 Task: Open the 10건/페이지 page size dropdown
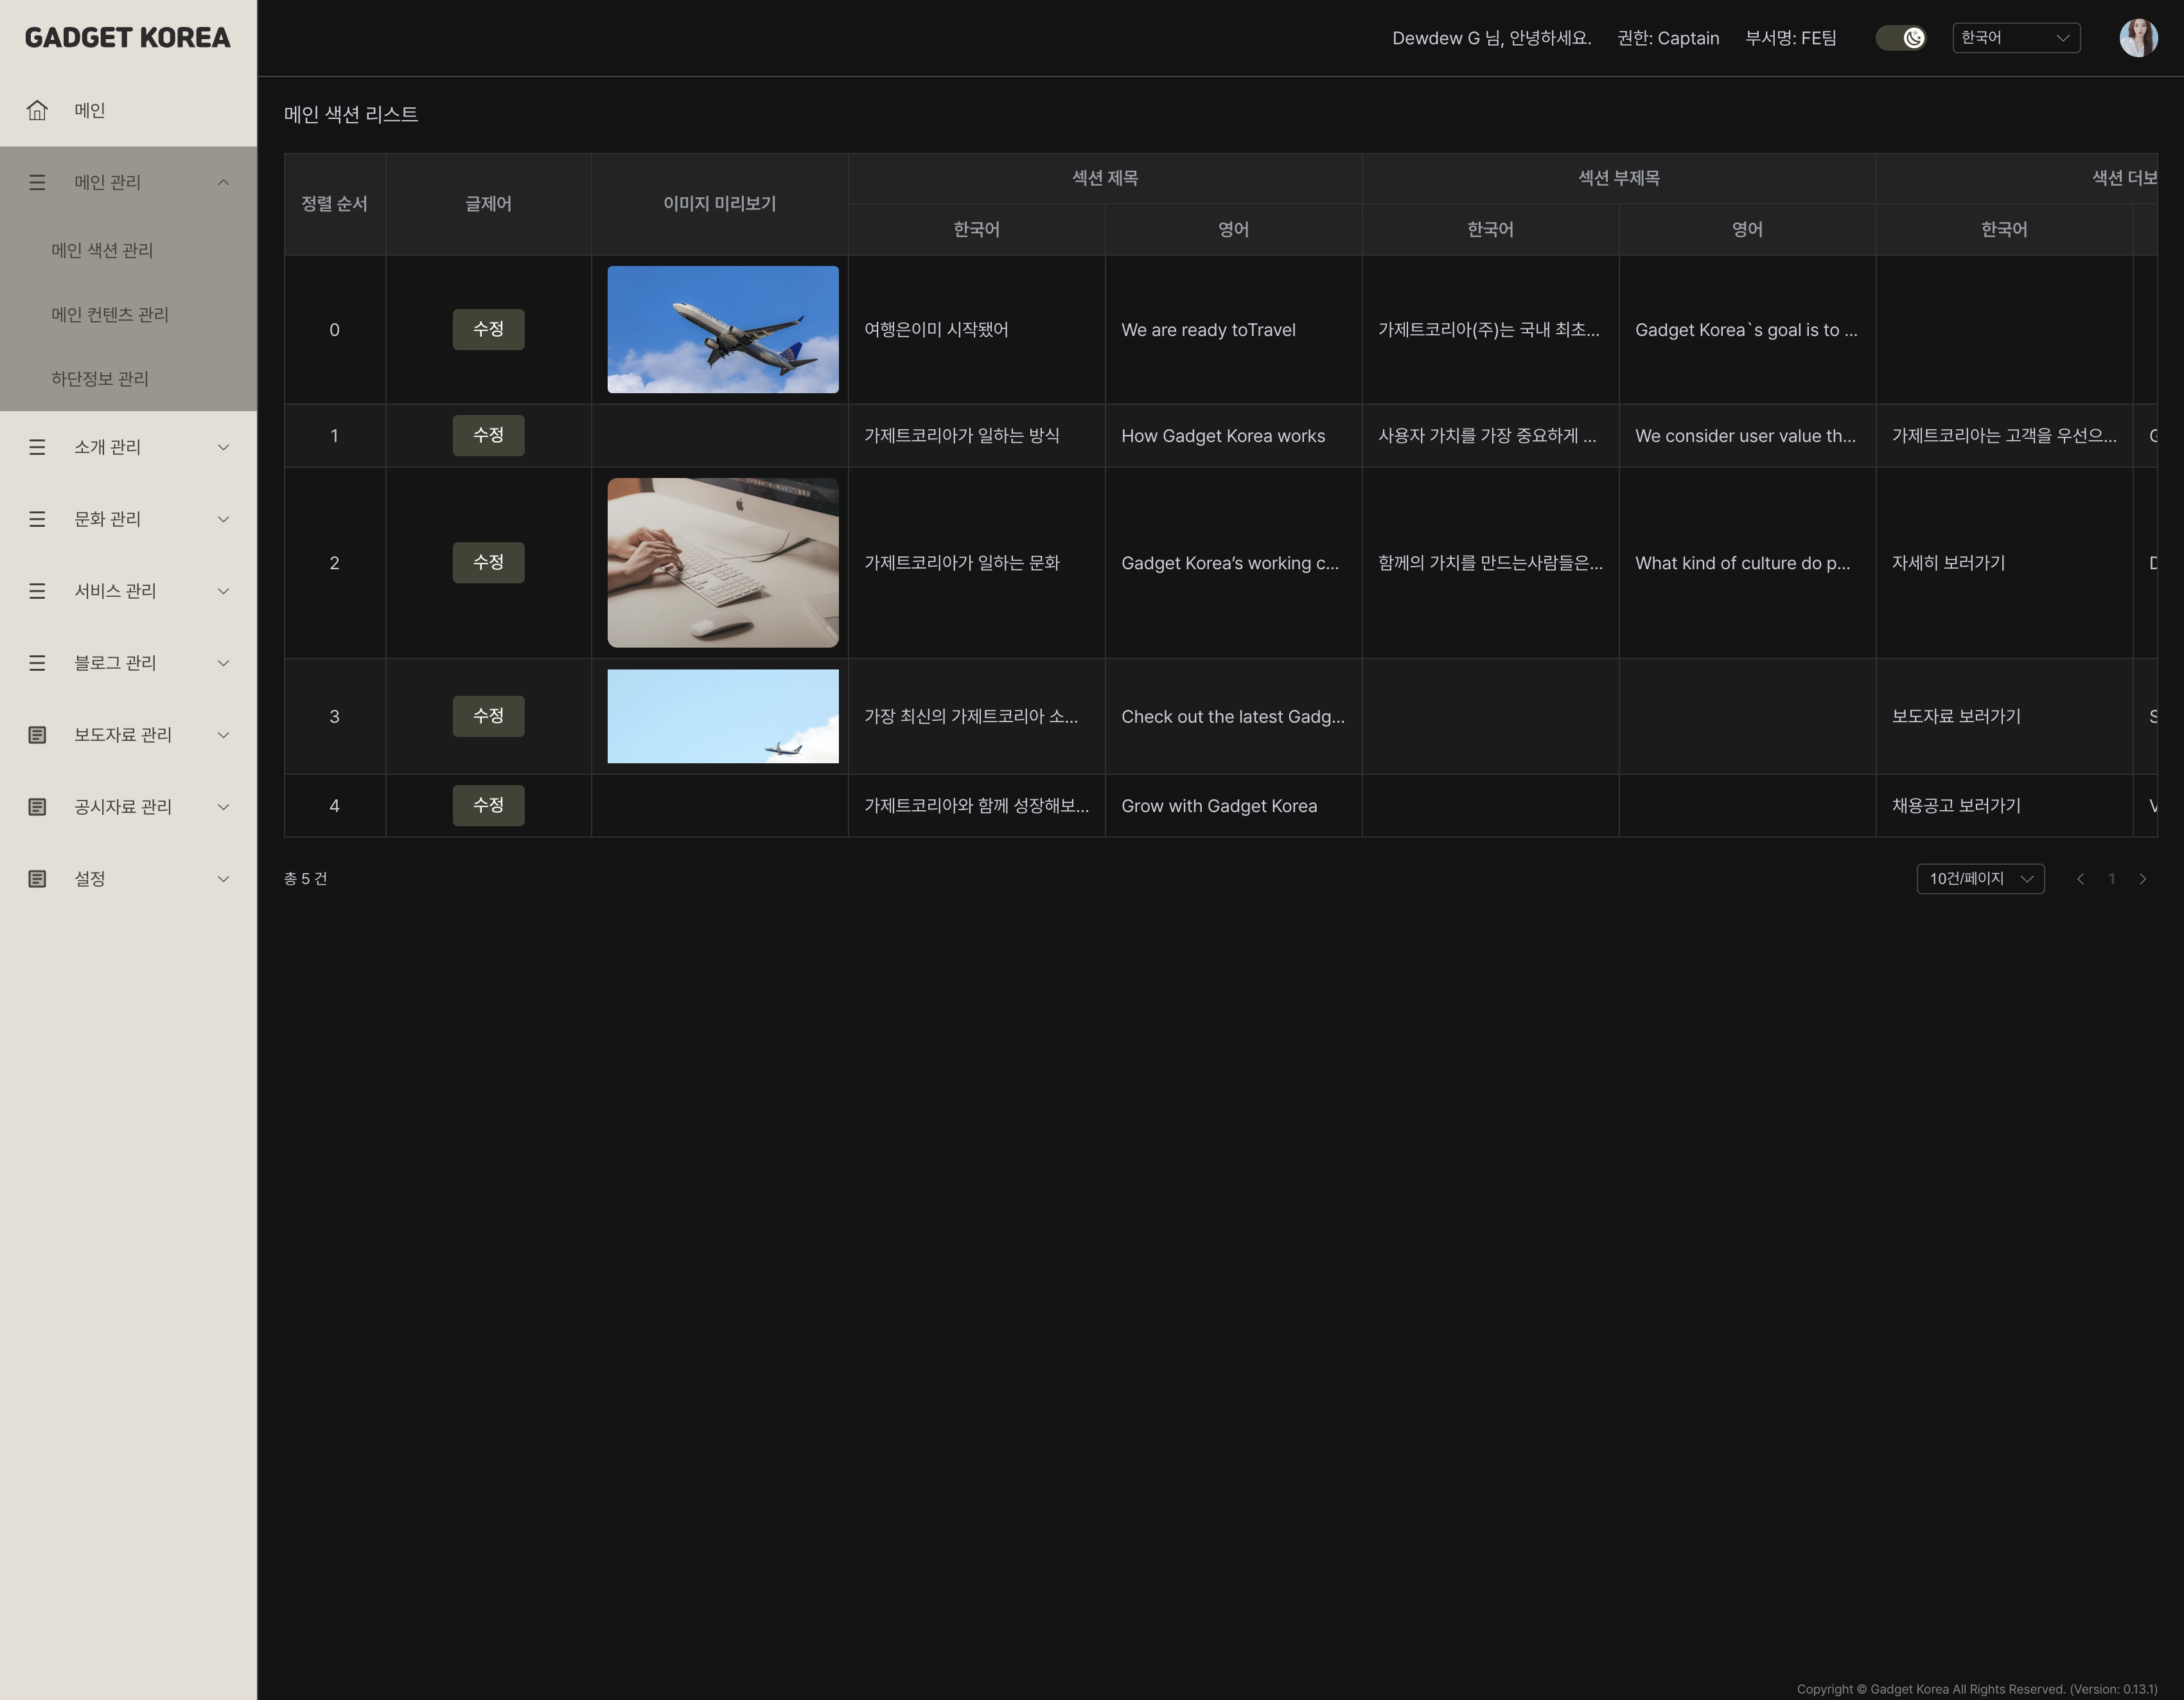click(1980, 879)
